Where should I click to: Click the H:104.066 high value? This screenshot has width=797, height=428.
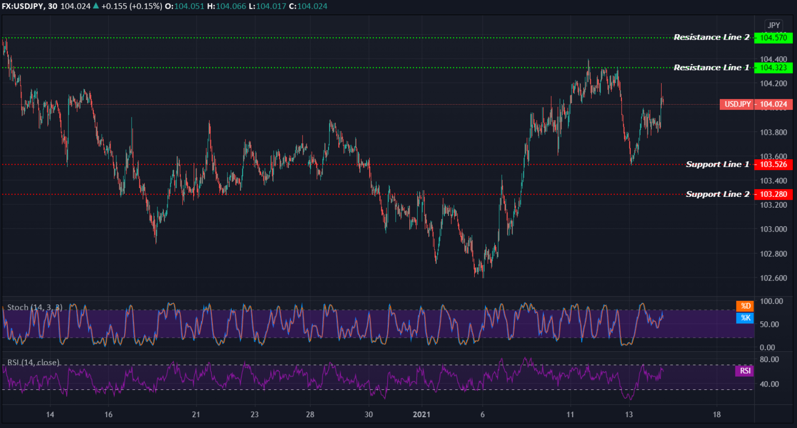226,6
